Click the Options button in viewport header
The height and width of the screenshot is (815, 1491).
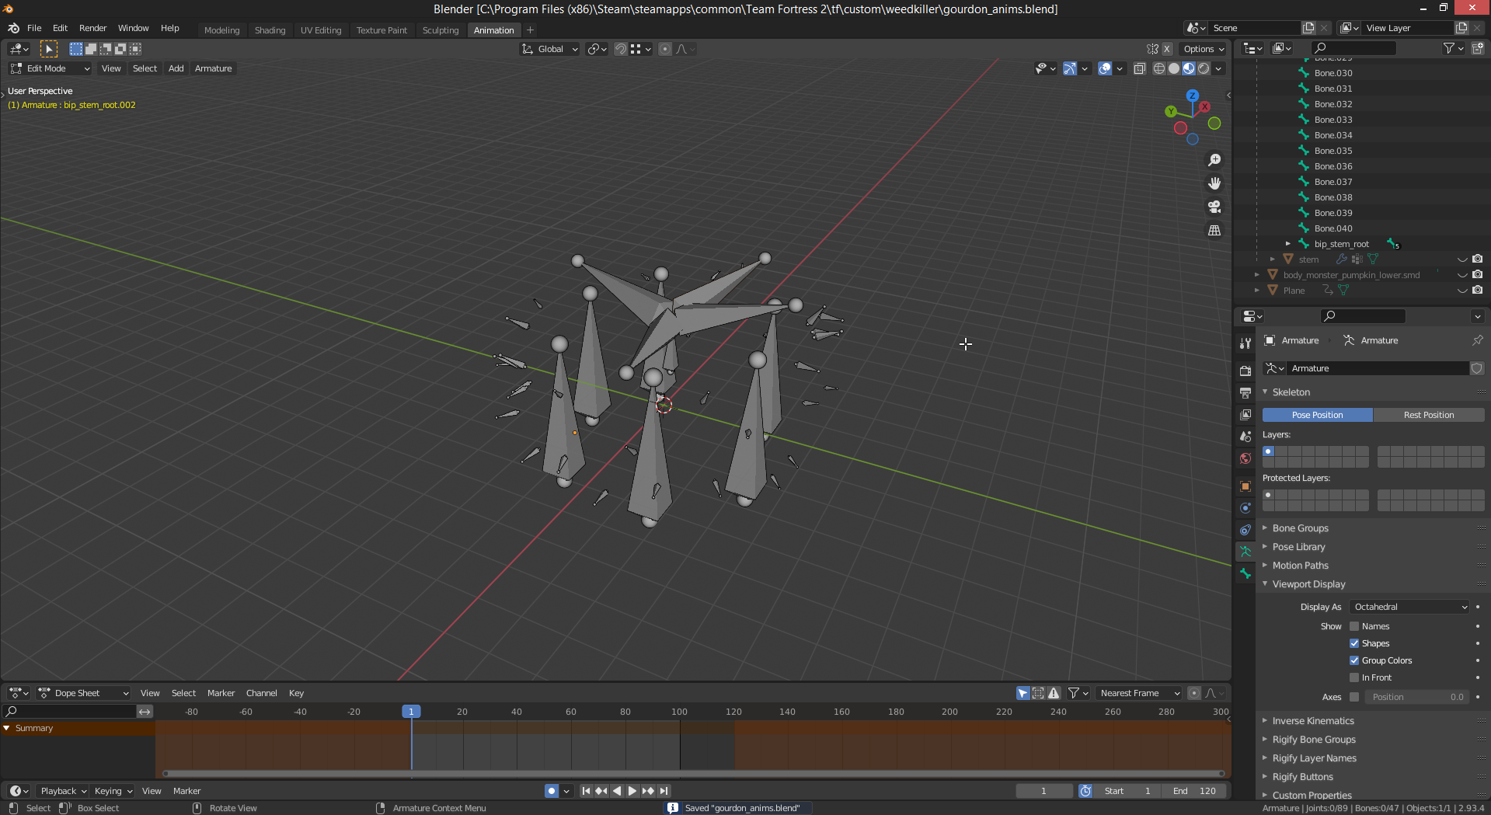(1204, 49)
